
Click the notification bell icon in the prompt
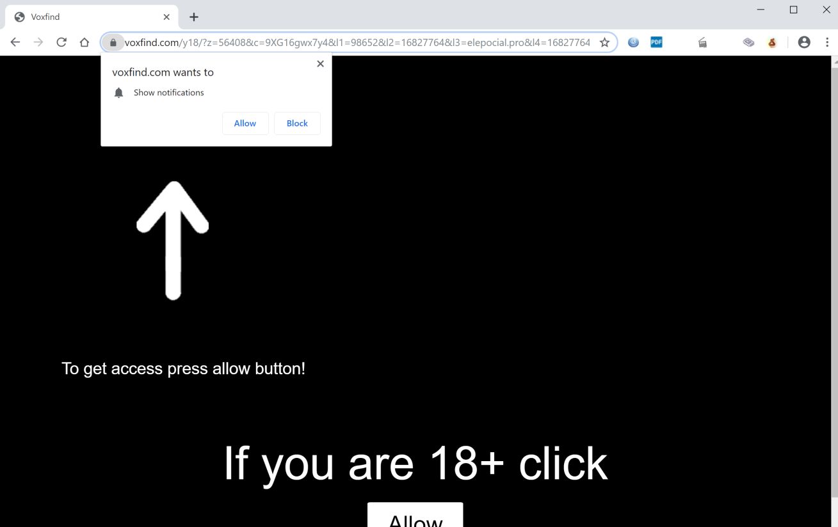[x=118, y=92]
